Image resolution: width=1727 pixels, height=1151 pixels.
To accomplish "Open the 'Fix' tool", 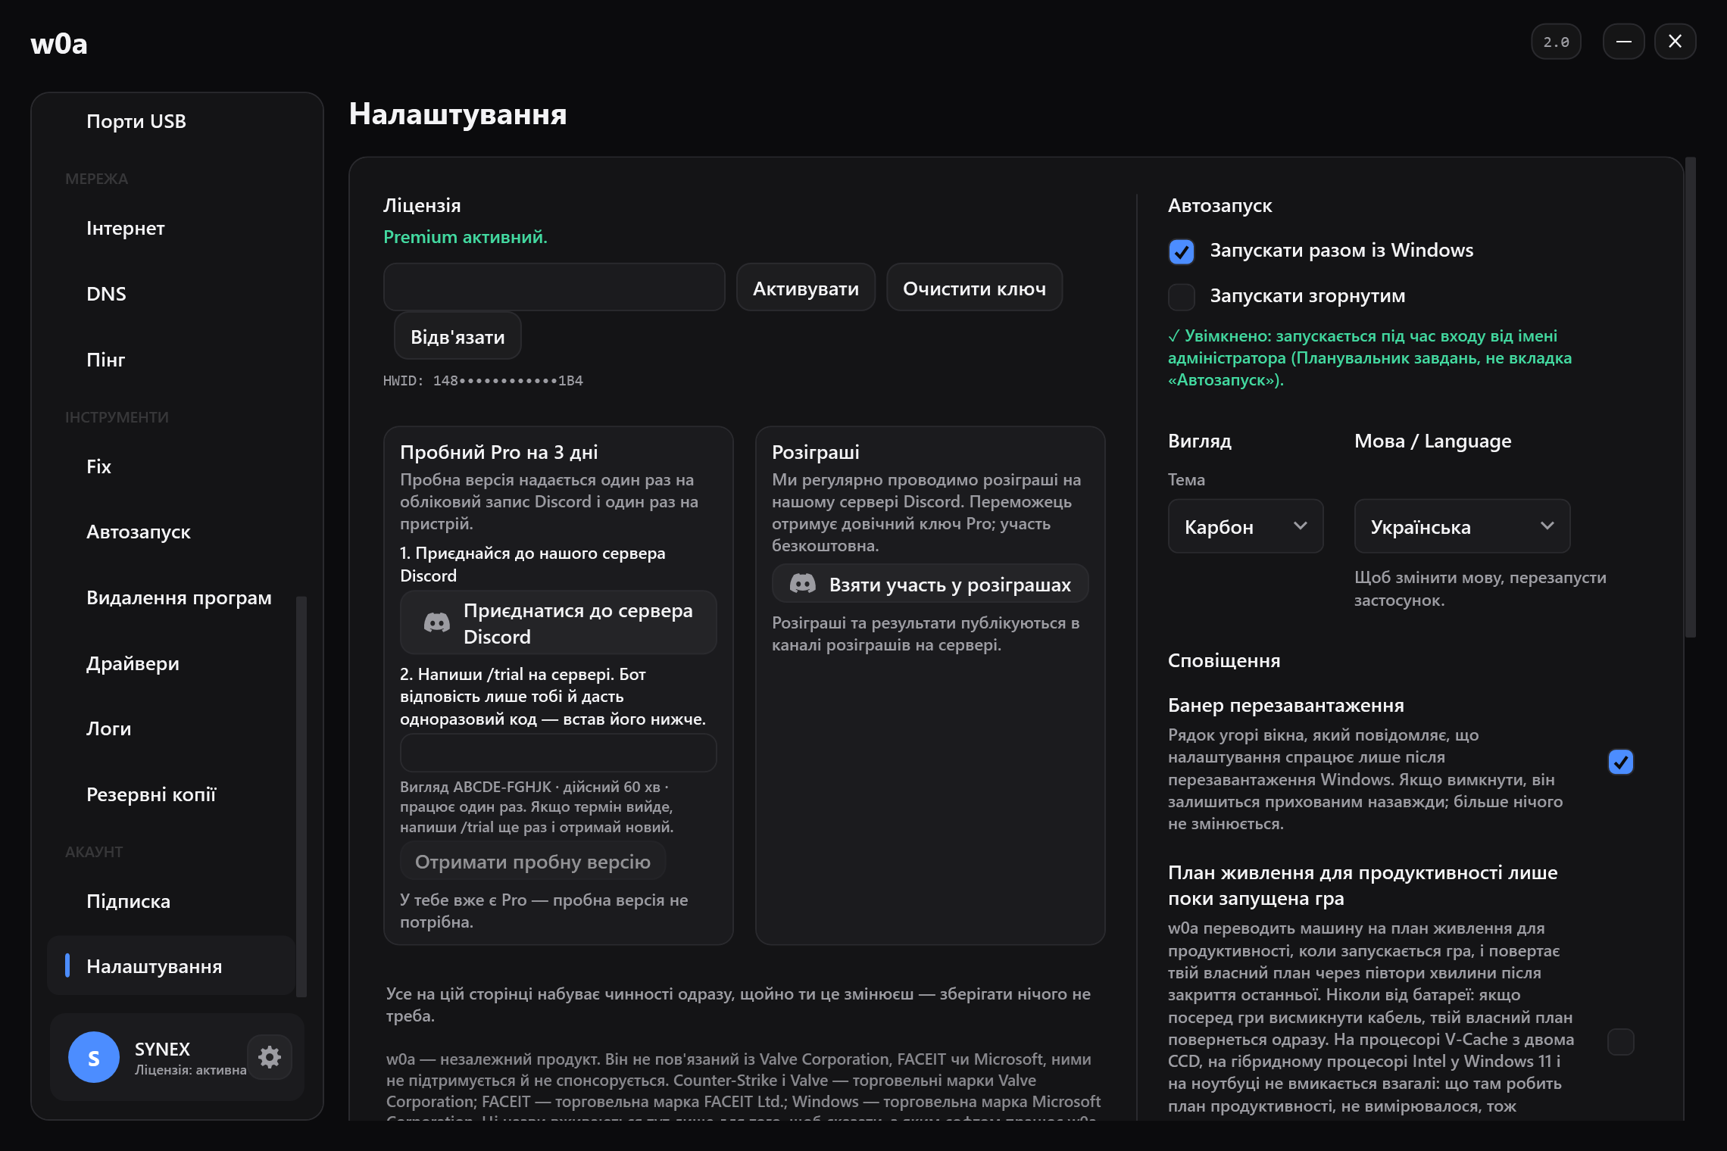I will [x=171, y=466].
